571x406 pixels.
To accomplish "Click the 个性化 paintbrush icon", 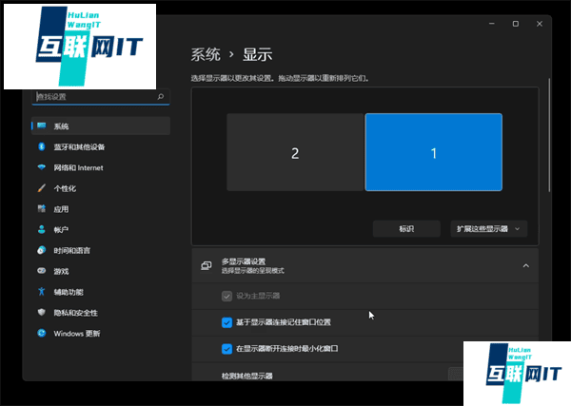I will click(41, 188).
